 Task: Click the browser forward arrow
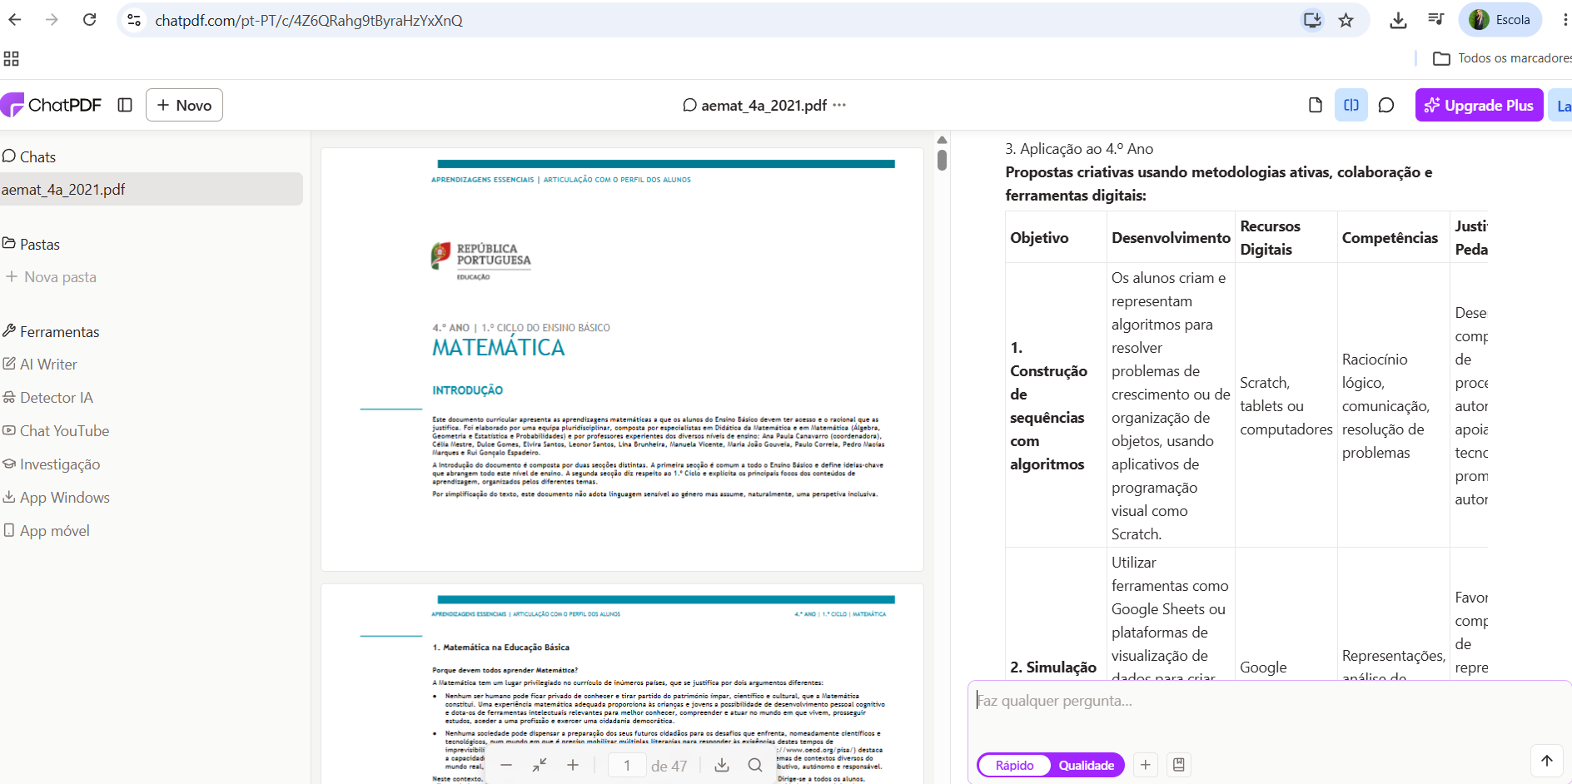point(52,20)
